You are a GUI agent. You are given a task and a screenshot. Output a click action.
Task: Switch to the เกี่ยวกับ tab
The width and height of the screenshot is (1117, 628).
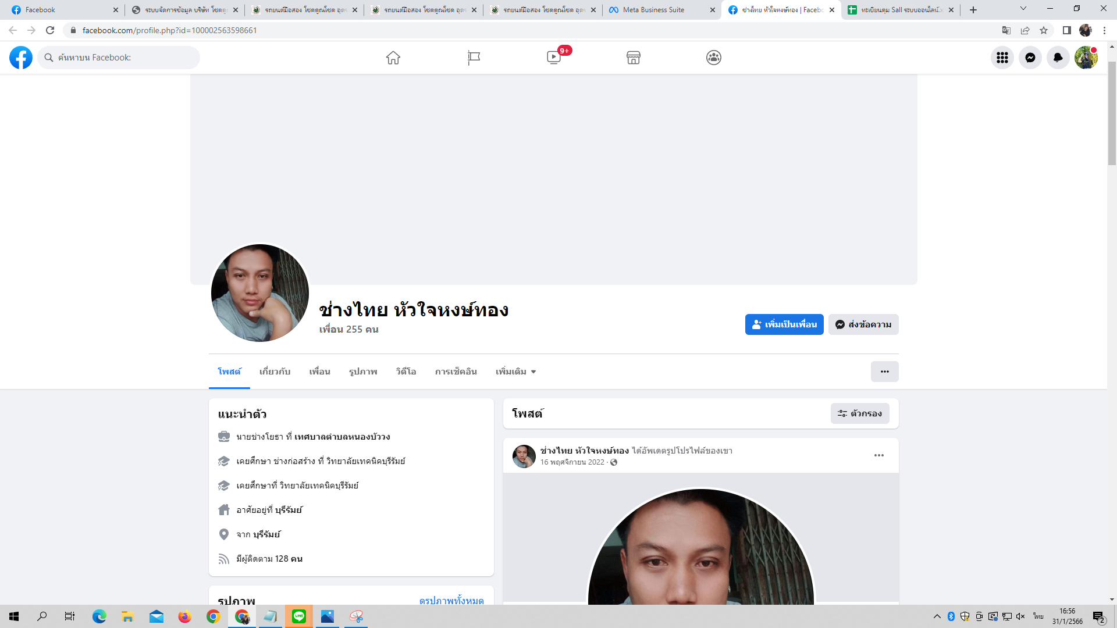(x=275, y=372)
